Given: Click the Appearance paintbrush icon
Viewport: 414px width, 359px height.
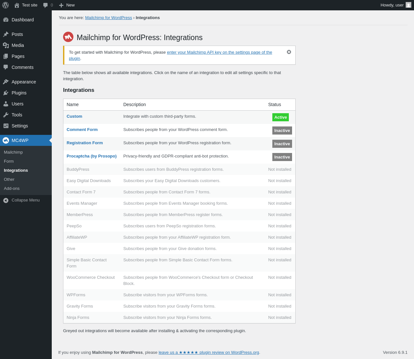Looking at the screenshot, I should click(x=6, y=82).
